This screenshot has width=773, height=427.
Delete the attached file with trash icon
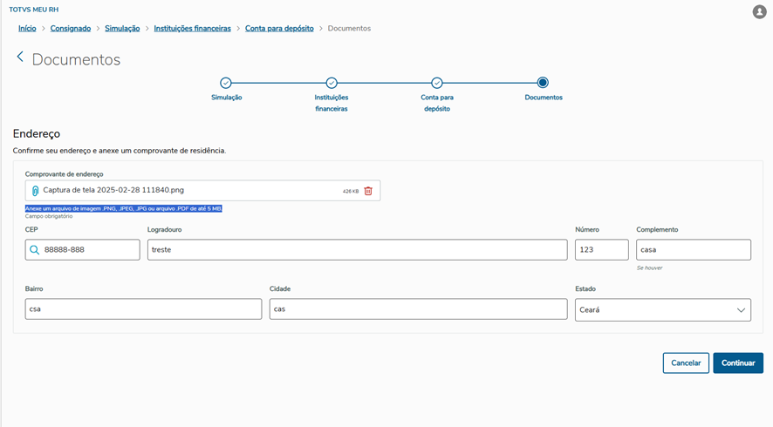368,191
